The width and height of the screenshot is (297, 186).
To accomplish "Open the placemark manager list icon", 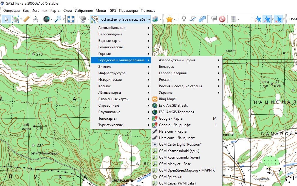I will click(x=214, y=19).
